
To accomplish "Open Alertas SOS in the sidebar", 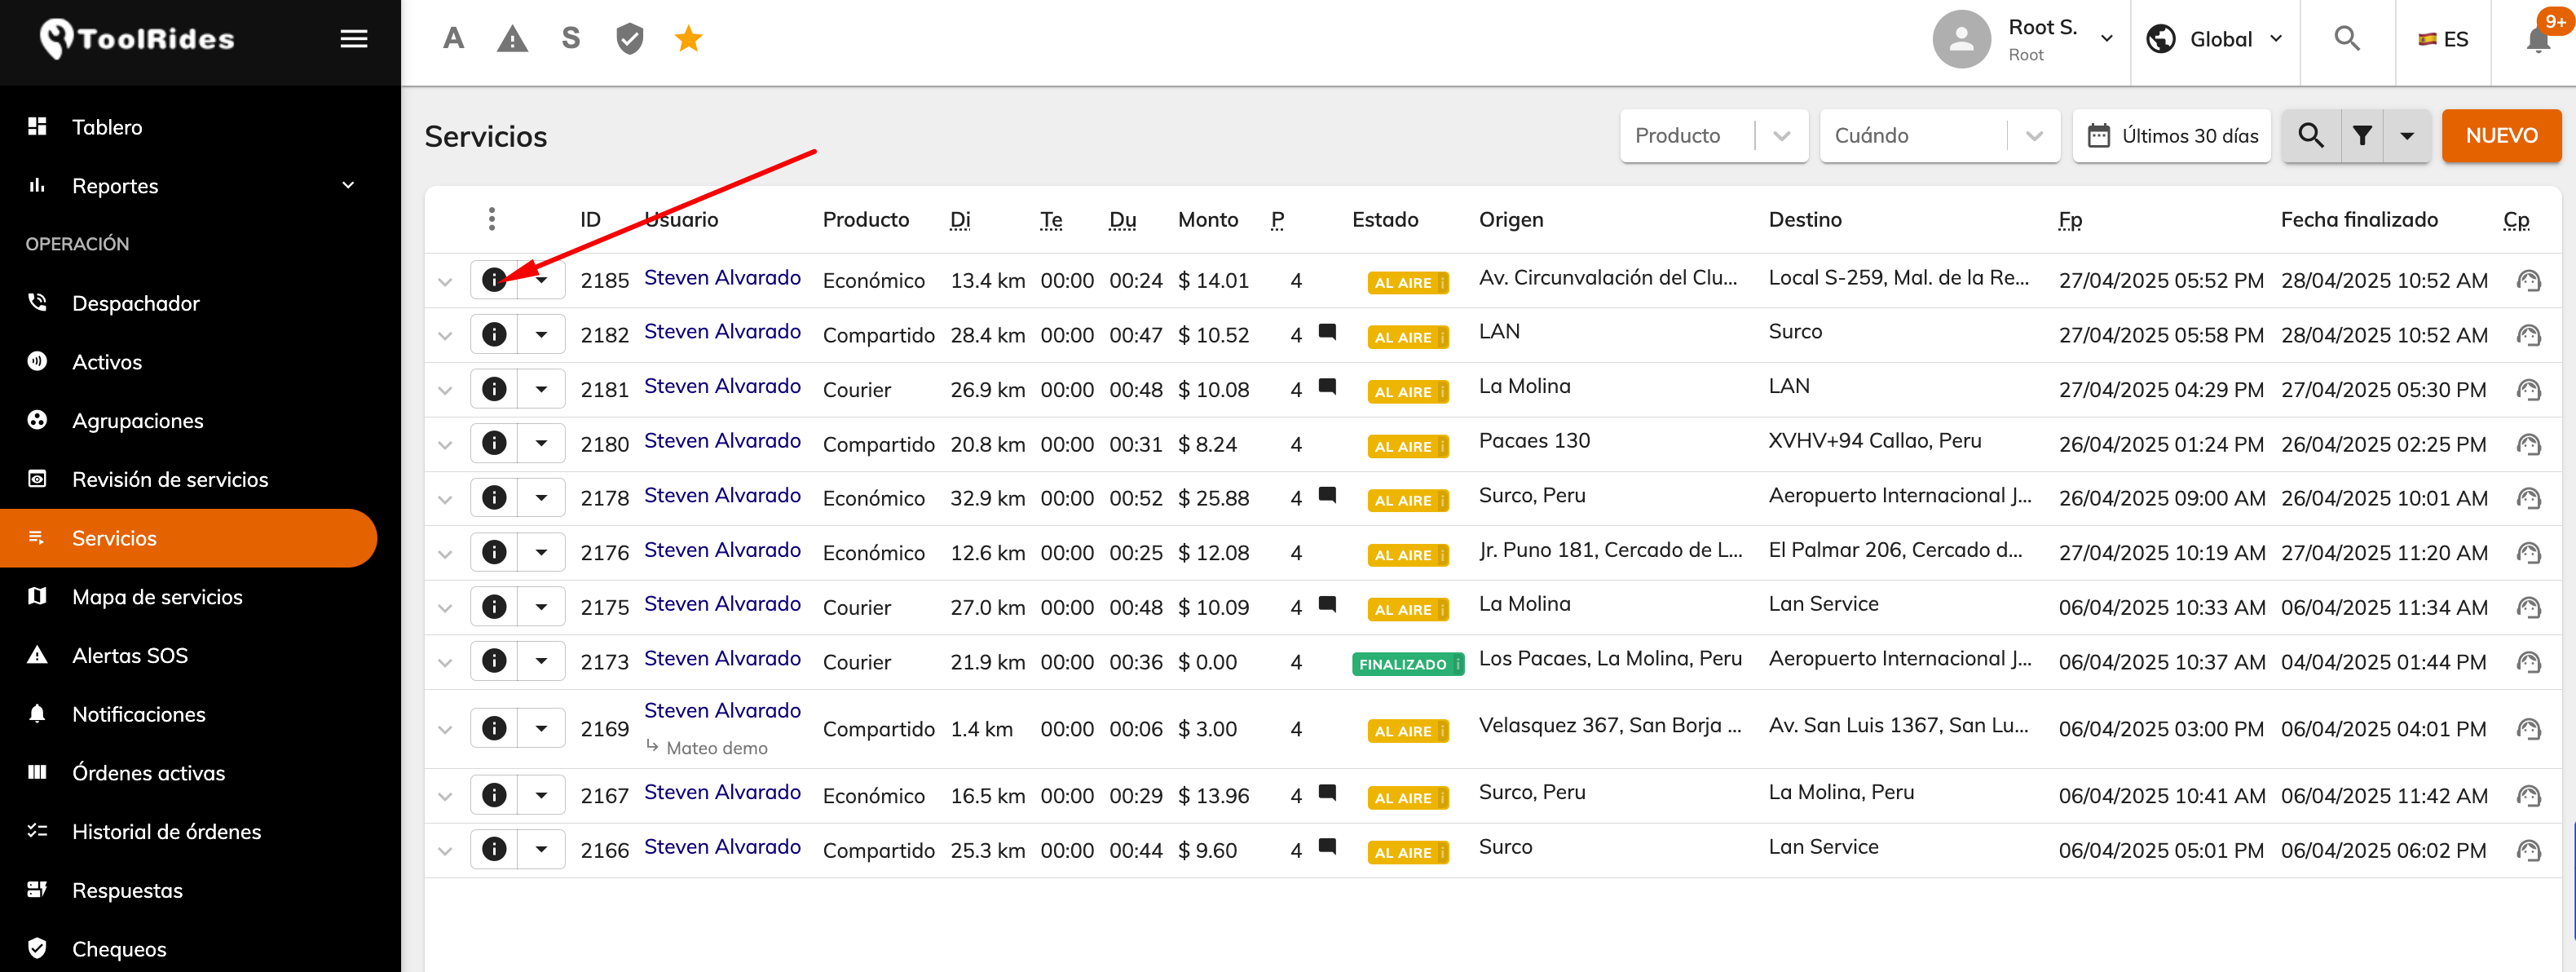I will click(188, 656).
